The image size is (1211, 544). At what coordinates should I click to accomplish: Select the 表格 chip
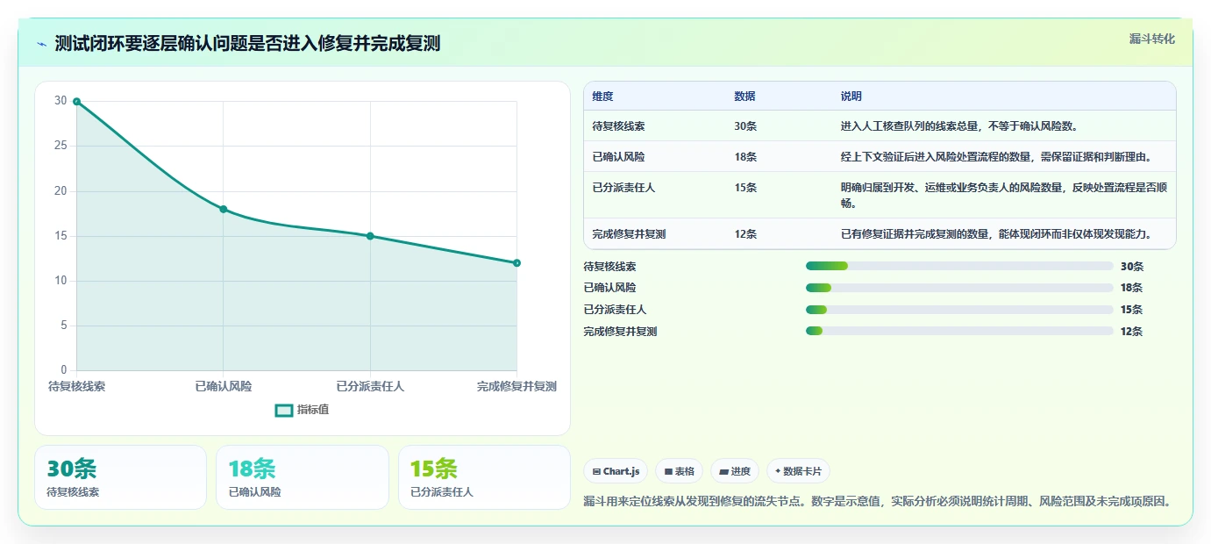tap(679, 471)
